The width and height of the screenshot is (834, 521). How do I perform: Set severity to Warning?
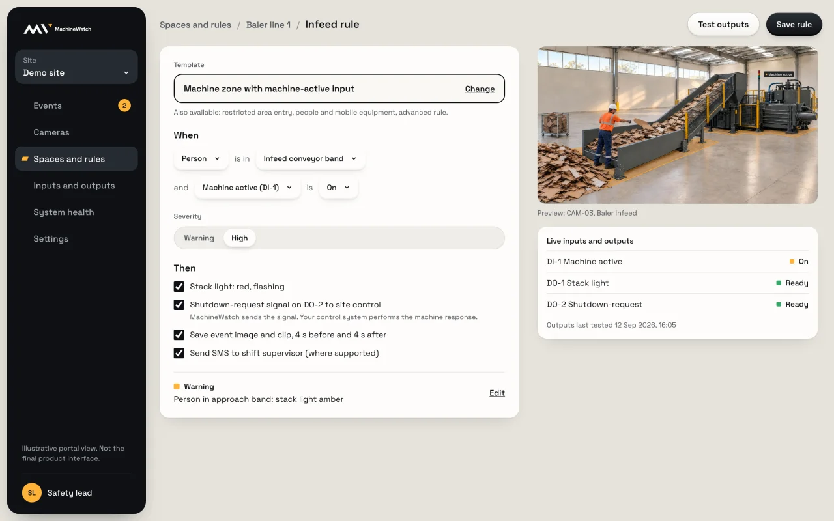199,238
